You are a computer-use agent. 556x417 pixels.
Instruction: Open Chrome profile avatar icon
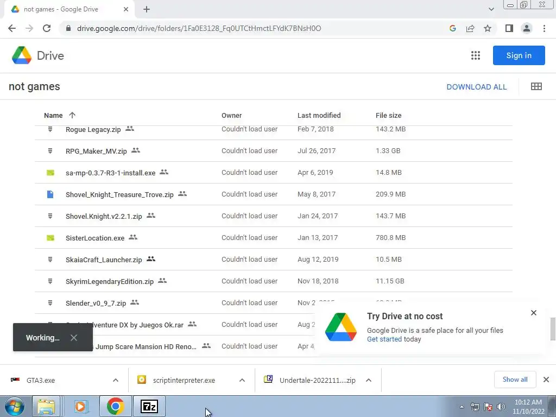click(x=527, y=28)
